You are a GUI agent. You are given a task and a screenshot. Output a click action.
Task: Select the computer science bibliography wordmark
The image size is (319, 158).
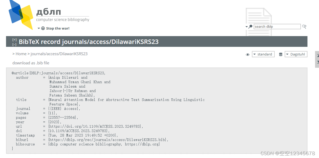[x=63, y=20]
